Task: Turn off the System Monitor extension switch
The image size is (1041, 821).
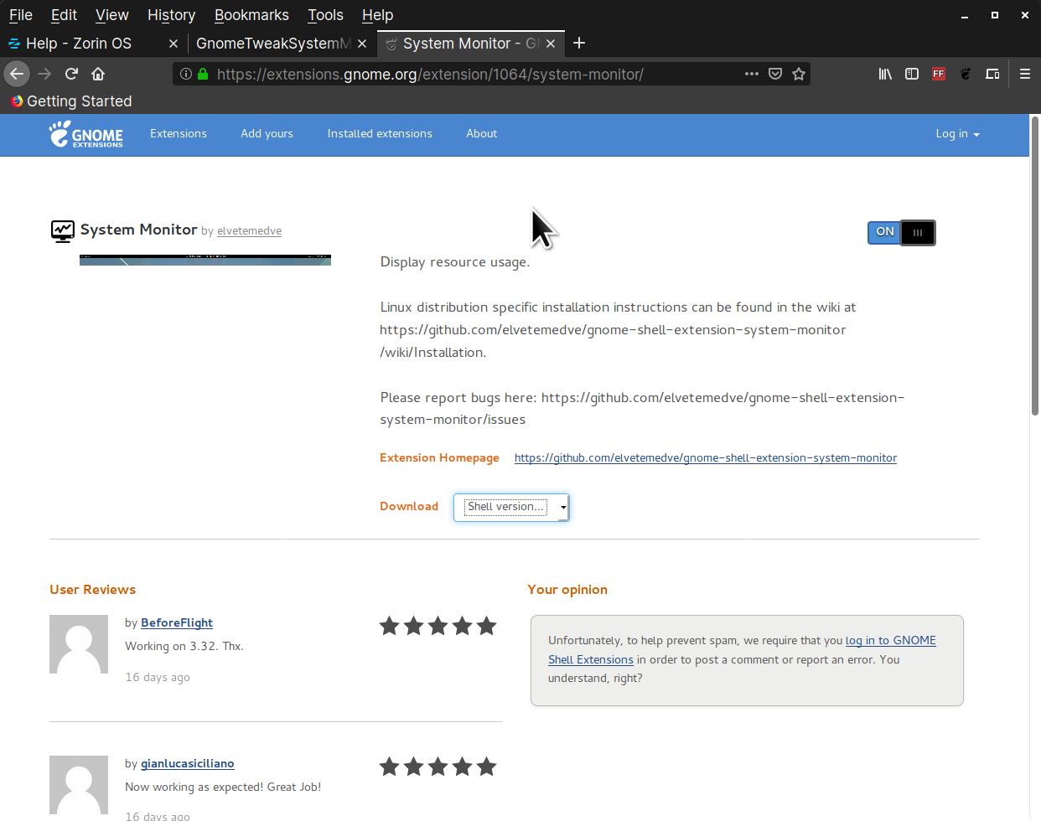Action: 901,232
